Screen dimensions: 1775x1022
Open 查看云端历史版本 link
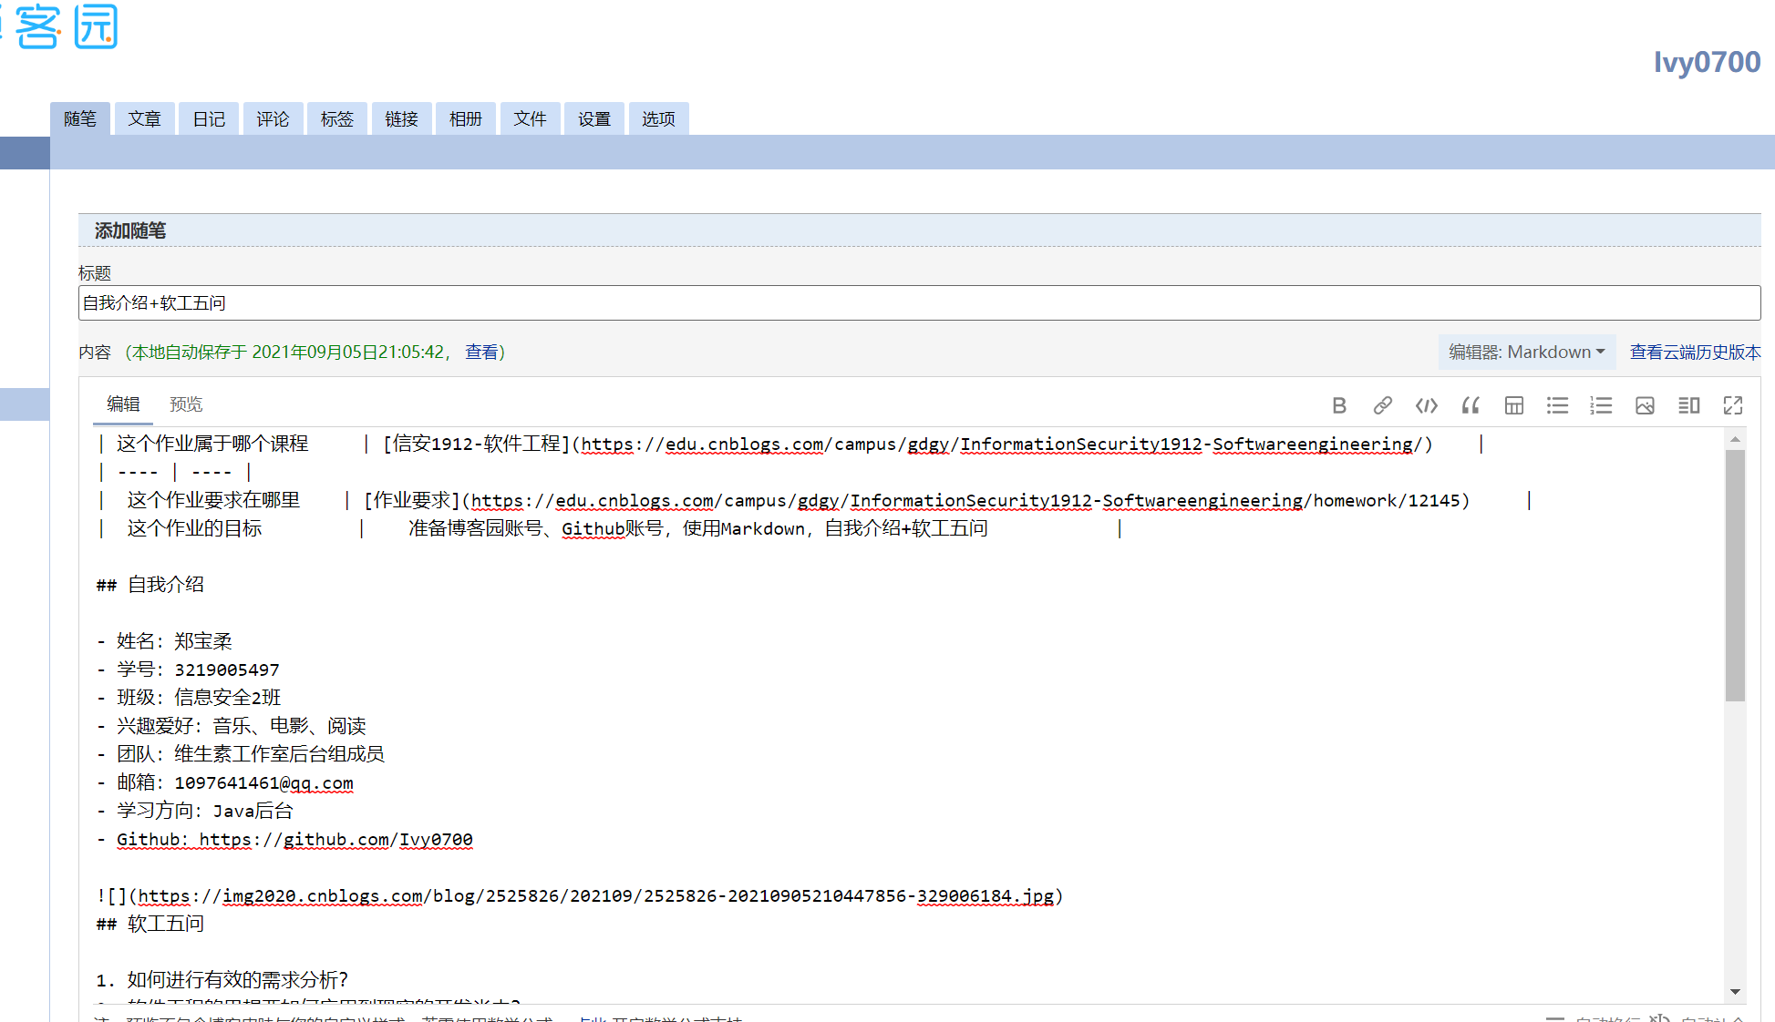click(x=1695, y=353)
